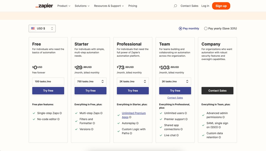The image size is (266, 151).
Task: Try free on the Professional plan
Action: (x=133, y=91)
